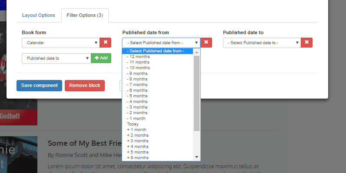346x173 pixels.
Task: Choose '- 11 months' from the list
Action: (157, 62)
